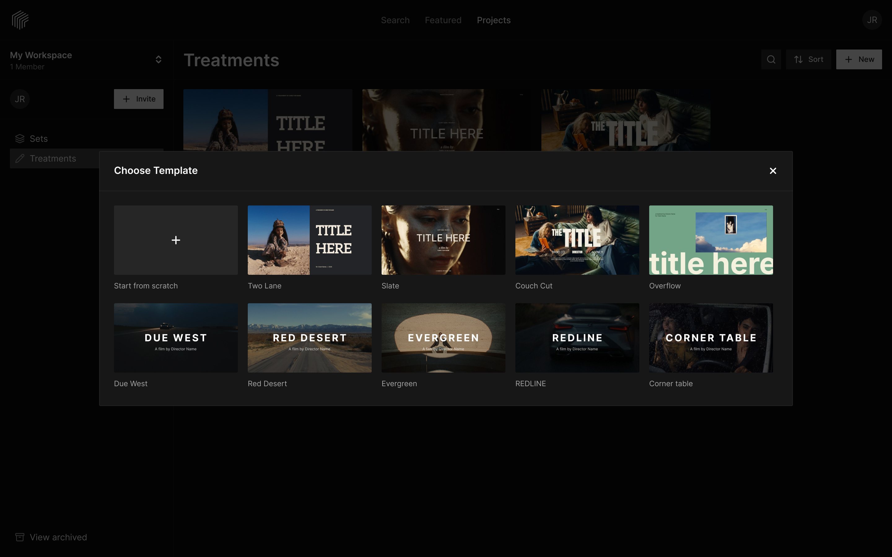Click the Sets layers icon
This screenshot has height=557, width=892.
tap(20, 139)
